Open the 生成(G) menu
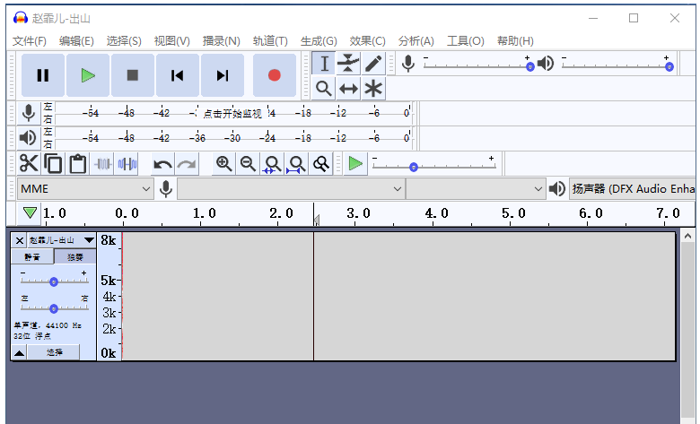The image size is (700, 424). click(x=319, y=40)
